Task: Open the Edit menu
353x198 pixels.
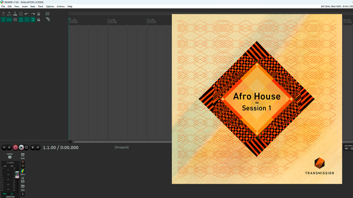Action: click(x=10, y=6)
